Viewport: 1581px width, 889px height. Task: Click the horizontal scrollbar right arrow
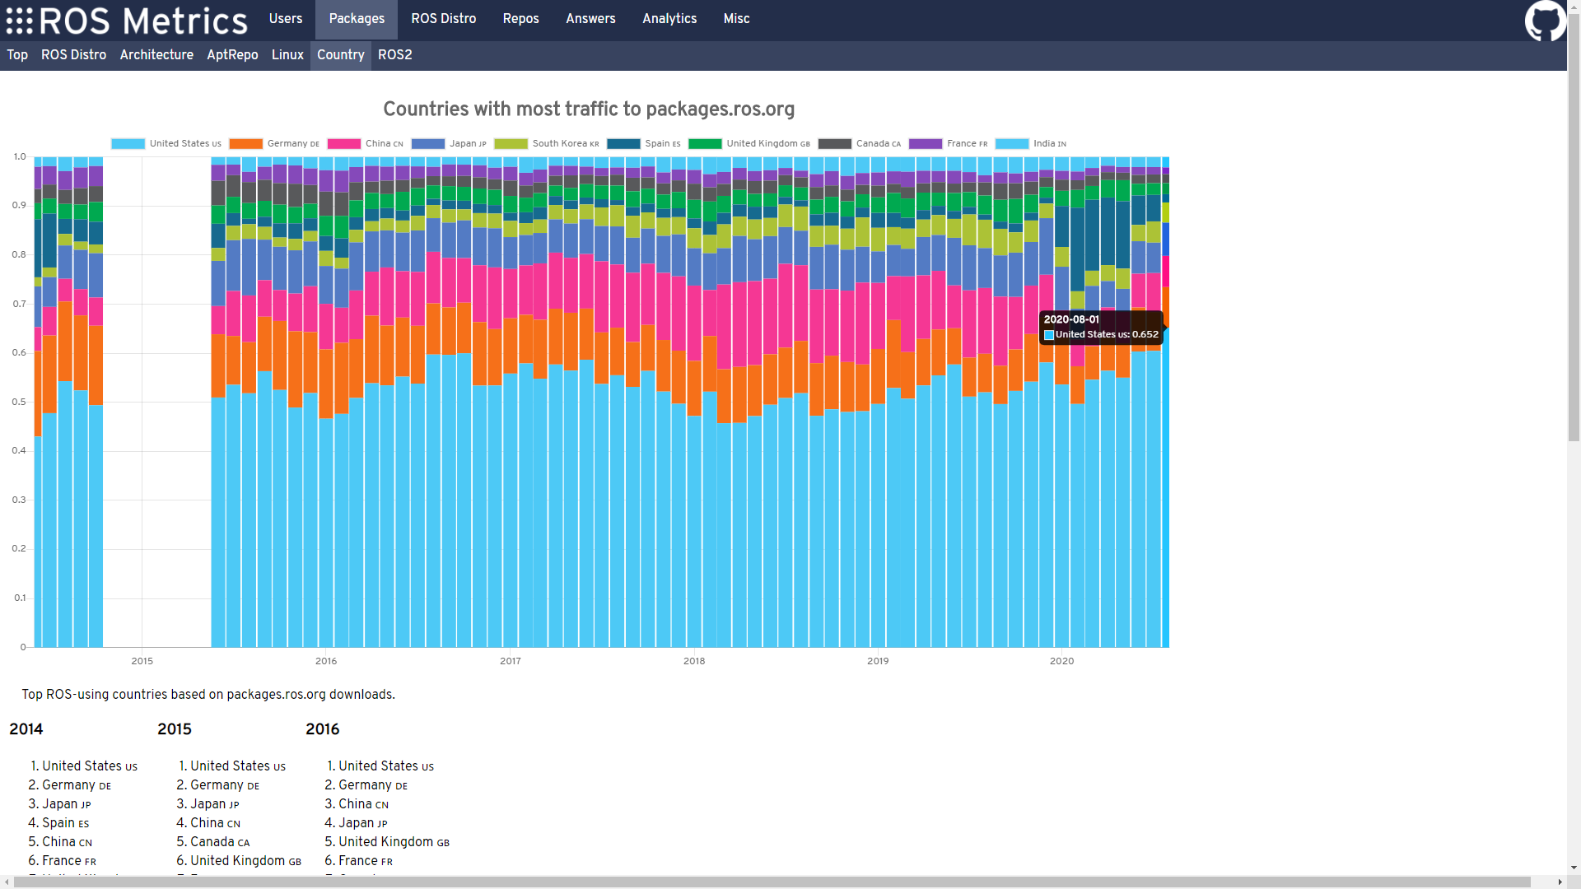click(x=1560, y=882)
